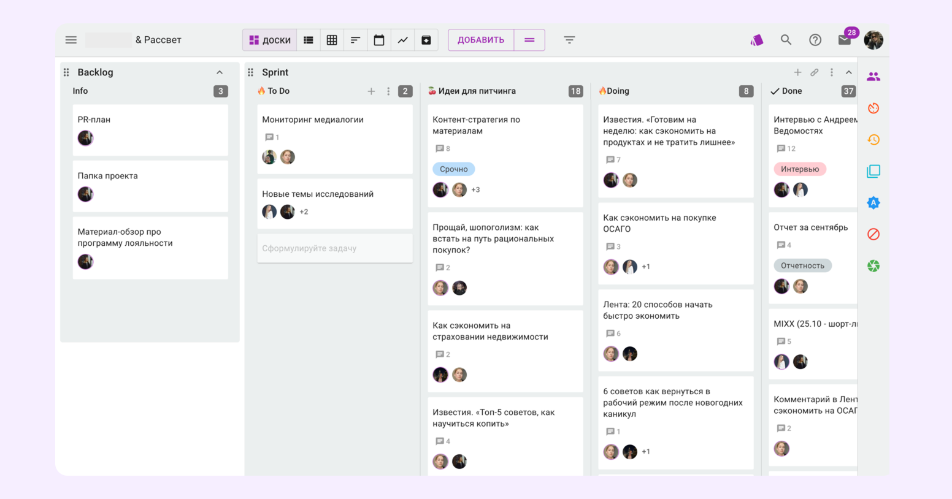Open the filter icon in toolbar
952x499 pixels.
click(x=569, y=40)
